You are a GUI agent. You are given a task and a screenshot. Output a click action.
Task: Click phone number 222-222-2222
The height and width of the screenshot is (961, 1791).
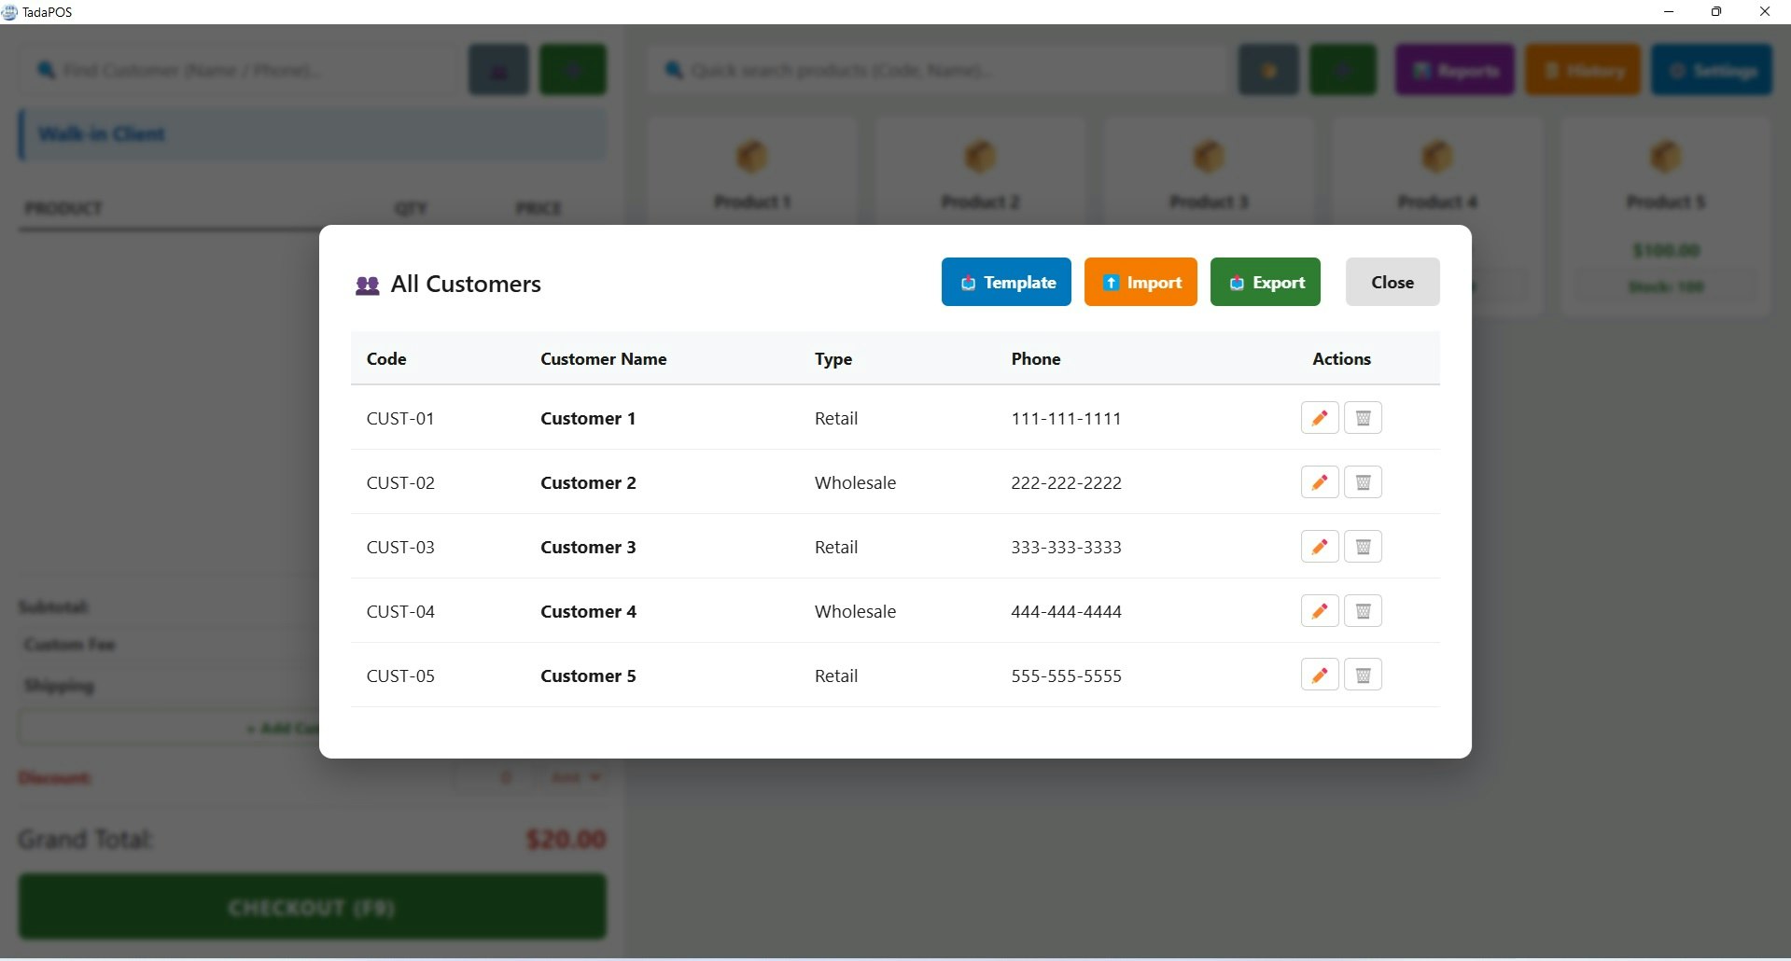[x=1066, y=482]
